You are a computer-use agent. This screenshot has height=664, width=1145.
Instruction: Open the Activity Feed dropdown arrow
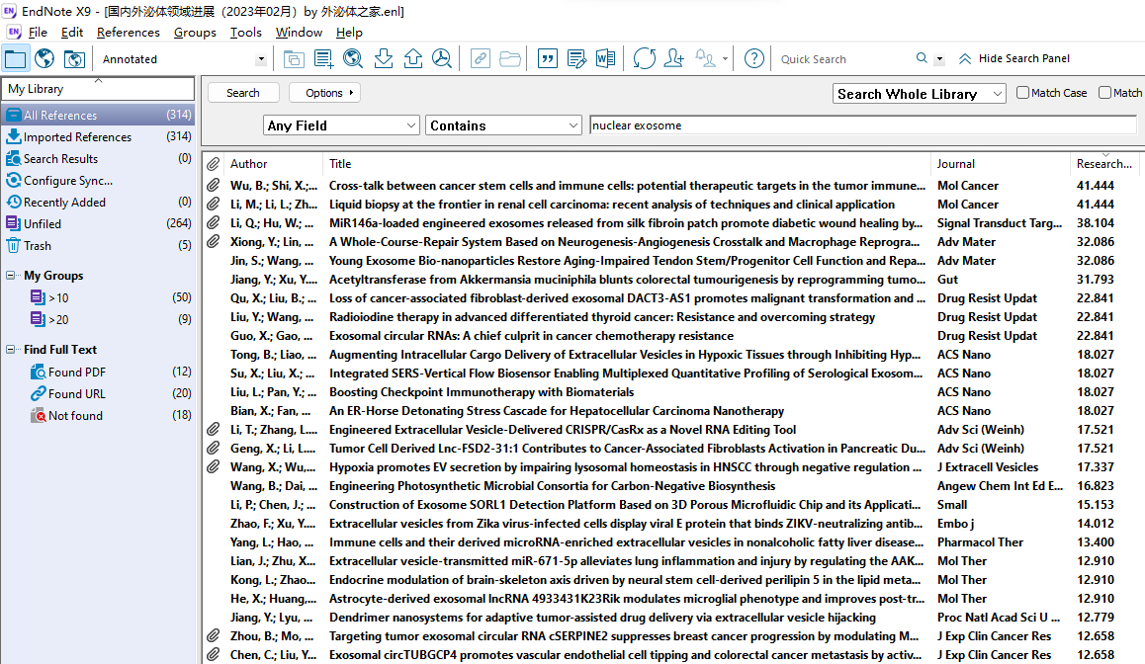[x=725, y=59]
